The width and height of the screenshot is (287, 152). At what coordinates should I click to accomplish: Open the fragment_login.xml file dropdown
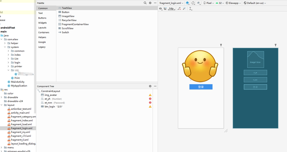171,3
